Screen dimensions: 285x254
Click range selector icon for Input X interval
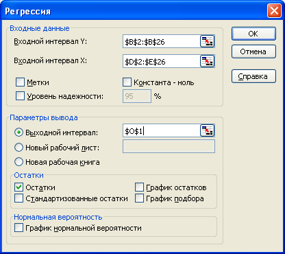[207, 61]
